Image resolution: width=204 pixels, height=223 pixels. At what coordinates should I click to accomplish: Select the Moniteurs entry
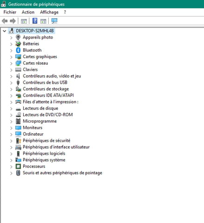(x=32, y=128)
